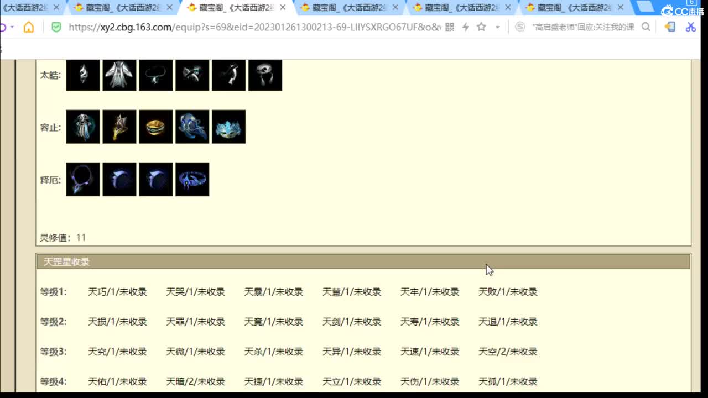Click the blue helmet icon in 容止 row
Screen dimensions: 708x398
[192, 127]
